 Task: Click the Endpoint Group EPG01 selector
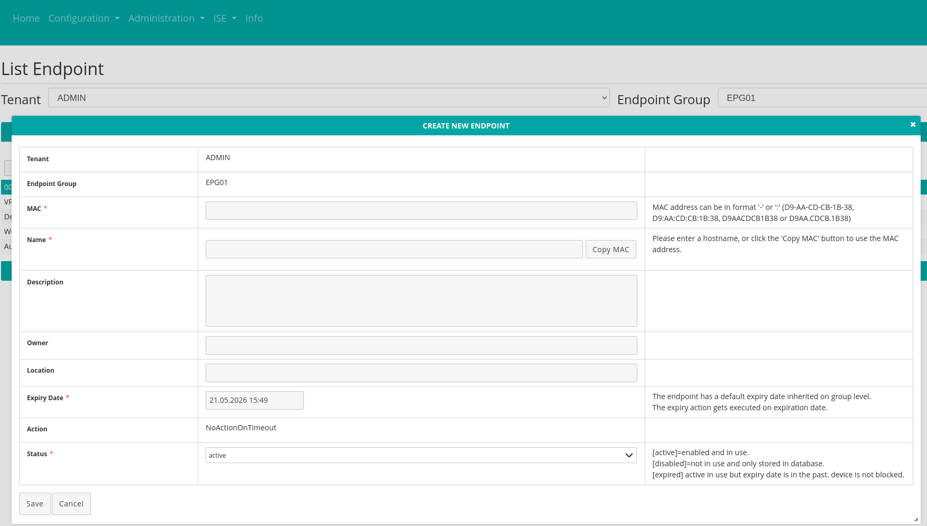[x=822, y=98]
